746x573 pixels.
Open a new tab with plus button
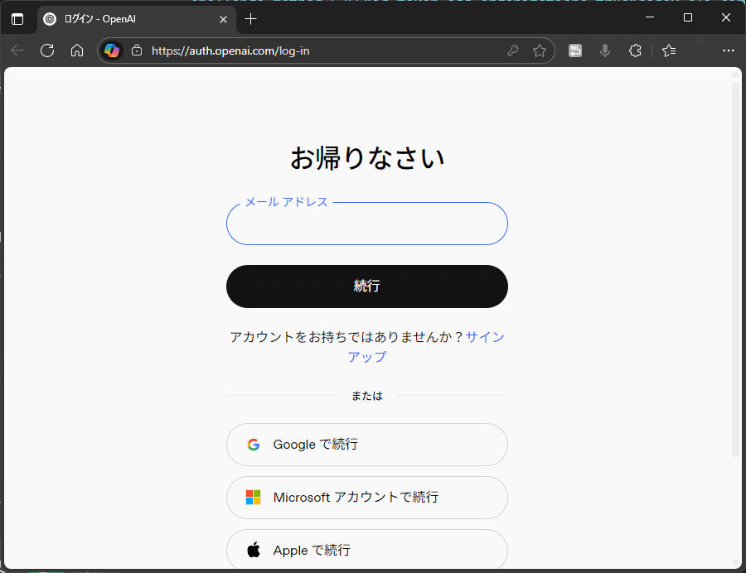(x=250, y=18)
